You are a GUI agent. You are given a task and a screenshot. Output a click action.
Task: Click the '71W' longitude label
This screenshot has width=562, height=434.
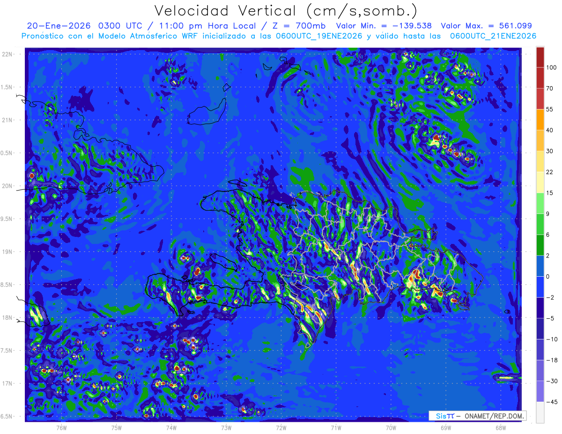point(336,427)
